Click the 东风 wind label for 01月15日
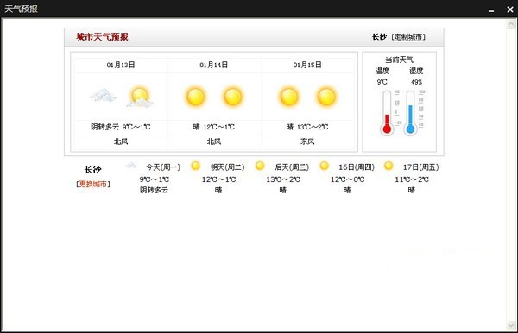518x333 pixels. tap(307, 141)
